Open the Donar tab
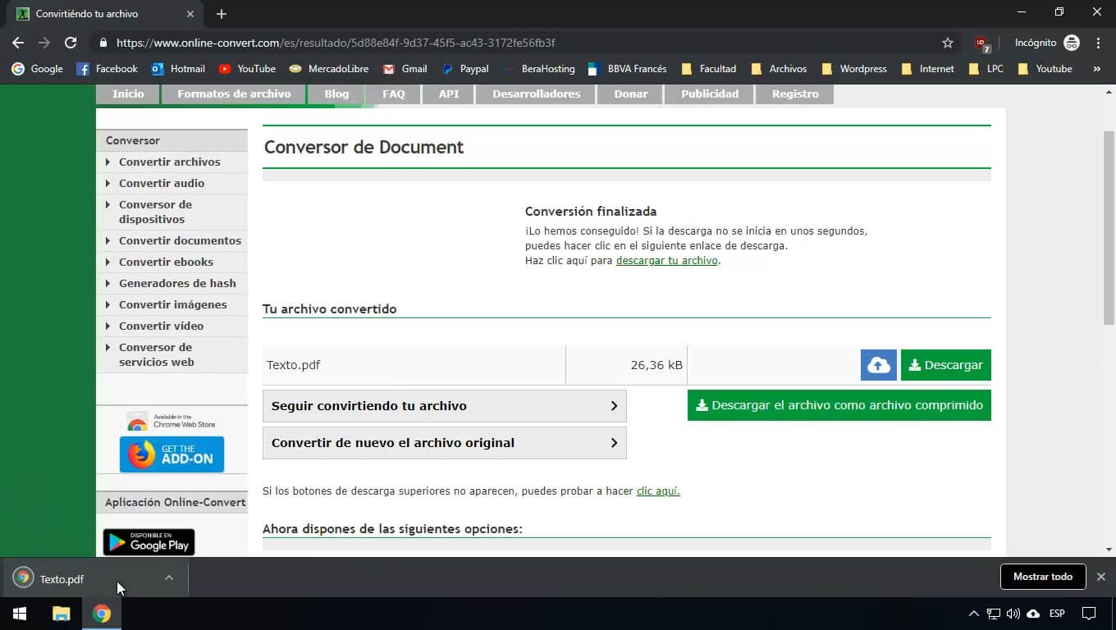Viewport: 1116px width, 630px height. tap(631, 94)
